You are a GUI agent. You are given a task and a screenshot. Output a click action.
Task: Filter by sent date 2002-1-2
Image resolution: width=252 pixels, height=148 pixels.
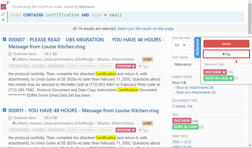point(181,142)
